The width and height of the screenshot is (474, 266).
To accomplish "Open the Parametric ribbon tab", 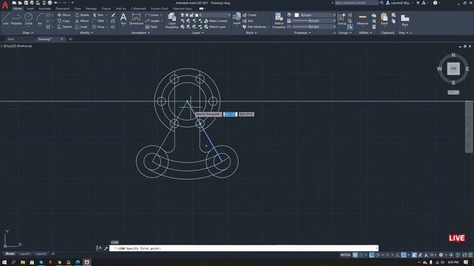I will [62, 9].
